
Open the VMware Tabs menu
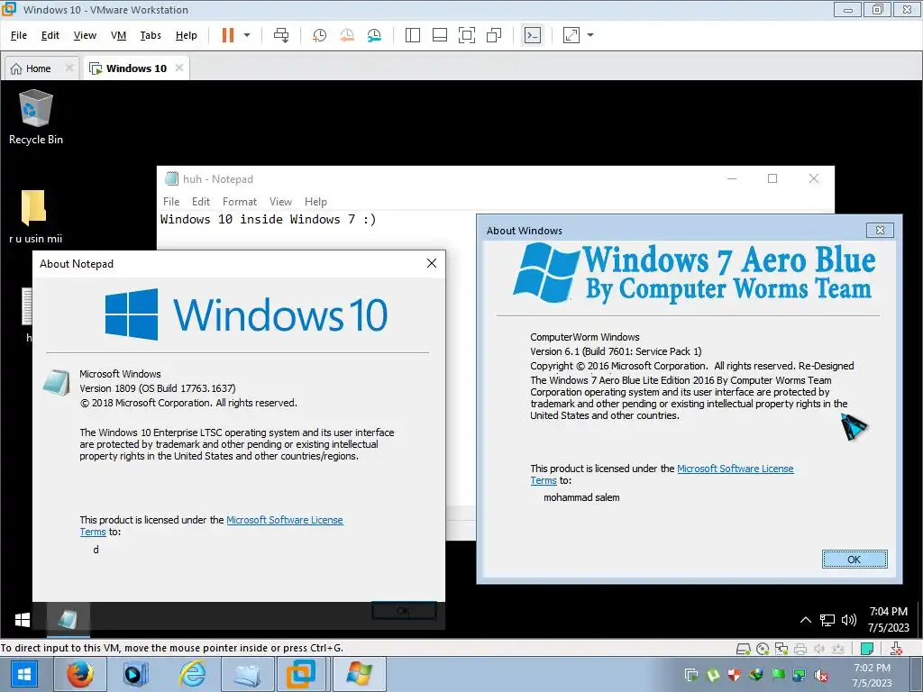151,35
